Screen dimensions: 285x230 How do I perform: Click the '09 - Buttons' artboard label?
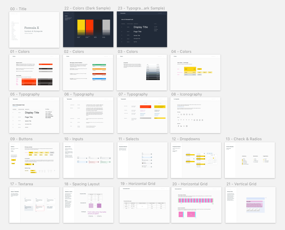[x=21, y=139]
